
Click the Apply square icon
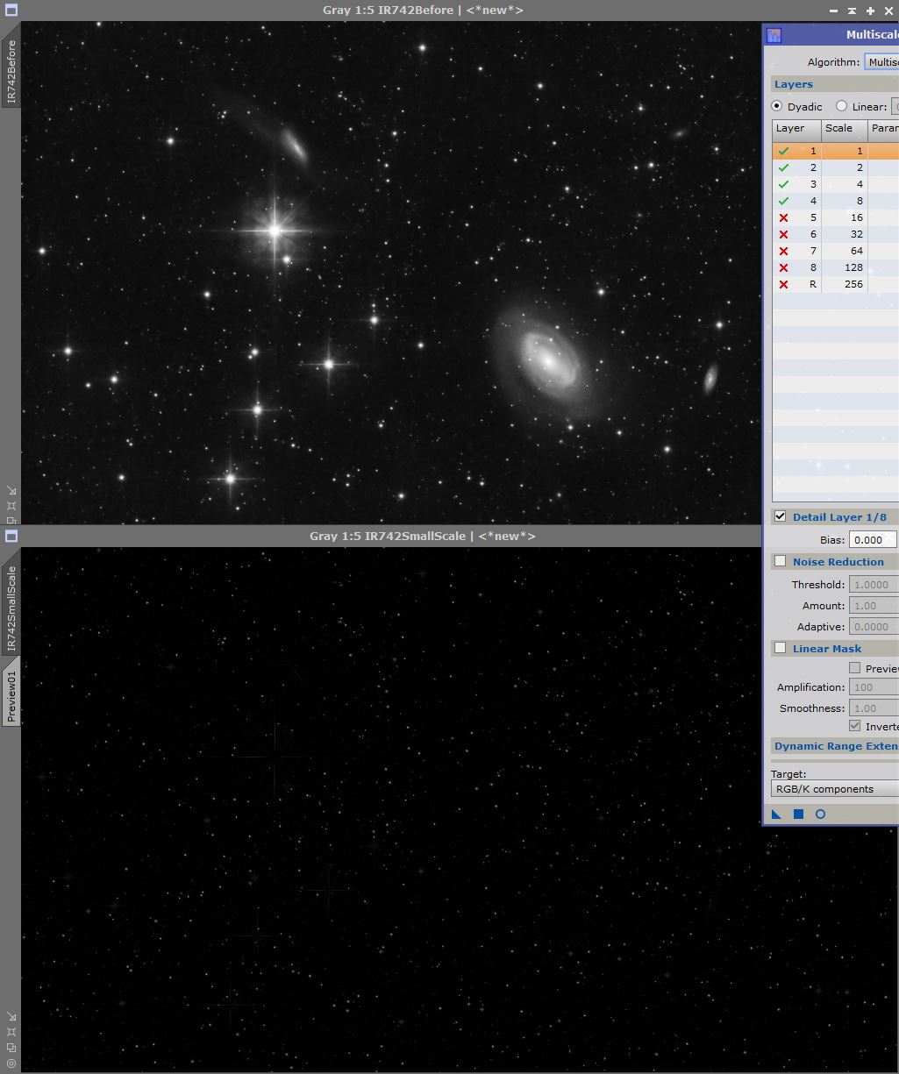tap(798, 814)
